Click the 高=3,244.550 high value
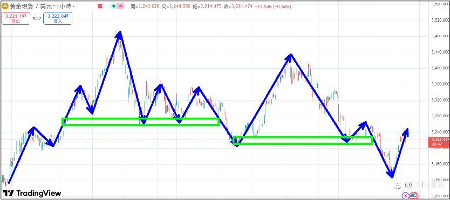Viewport: 450px width, 200px height. click(176, 6)
